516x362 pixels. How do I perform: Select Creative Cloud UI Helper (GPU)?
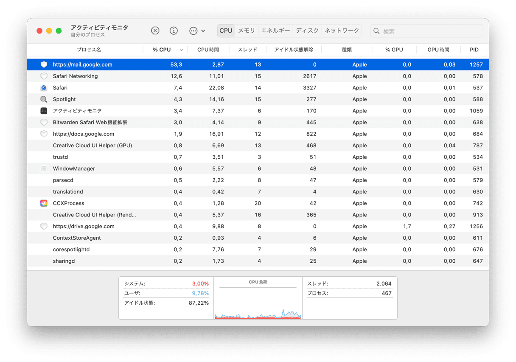pos(92,146)
